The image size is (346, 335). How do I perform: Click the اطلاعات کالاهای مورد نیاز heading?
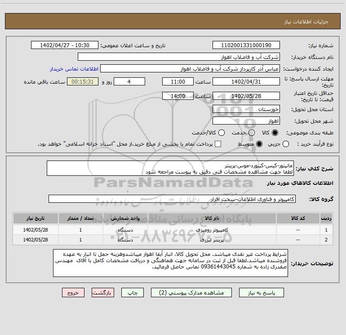300,183
